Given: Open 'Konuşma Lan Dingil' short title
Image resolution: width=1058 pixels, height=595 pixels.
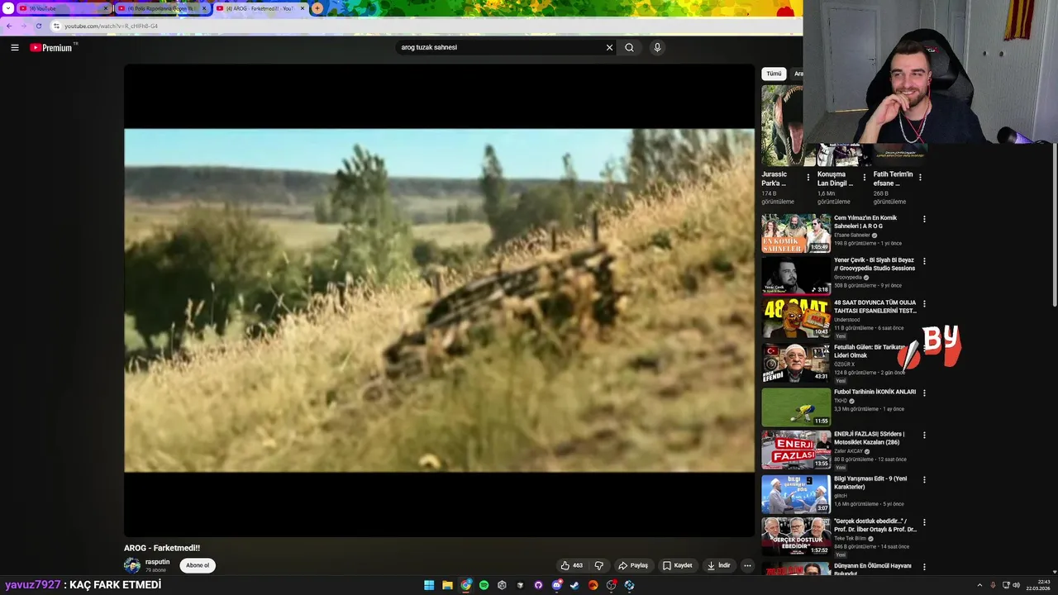Looking at the screenshot, I should (x=835, y=178).
